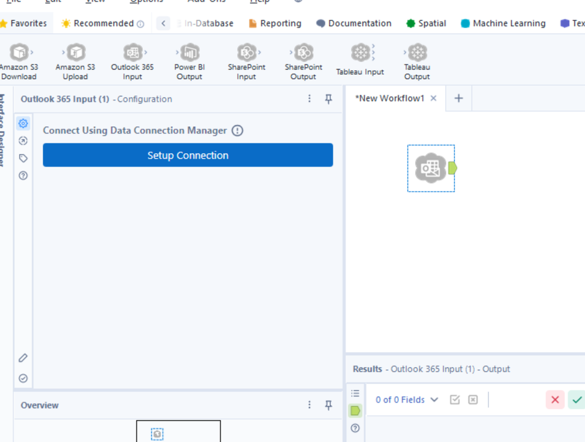Select the Tableau Output tool
The height and width of the screenshot is (442, 585).
pyautogui.click(x=417, y=62)
